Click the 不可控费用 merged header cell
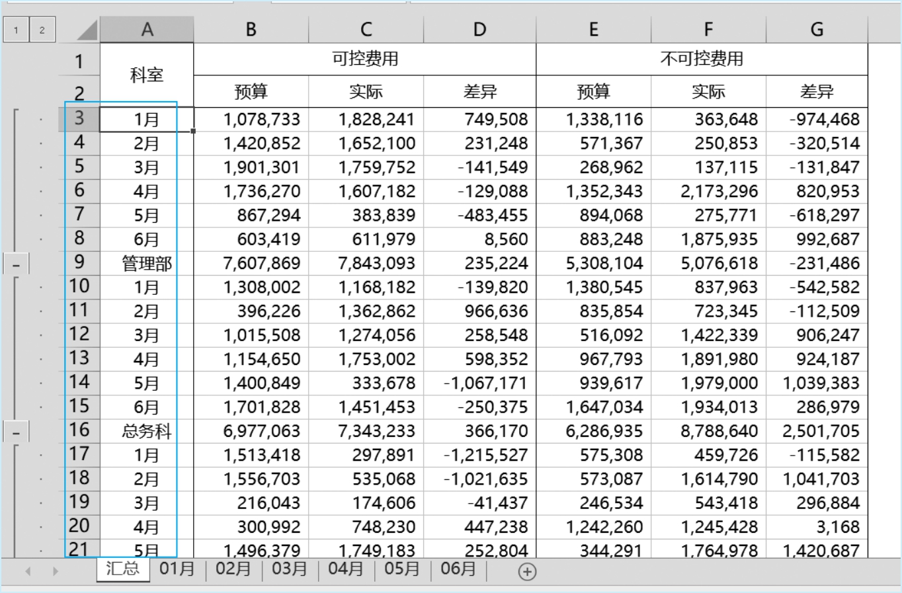 coord(702,59)
